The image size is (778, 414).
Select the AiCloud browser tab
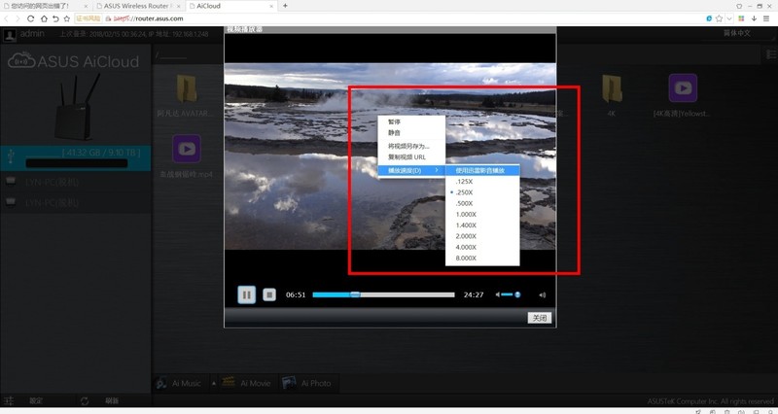(230, 6)
